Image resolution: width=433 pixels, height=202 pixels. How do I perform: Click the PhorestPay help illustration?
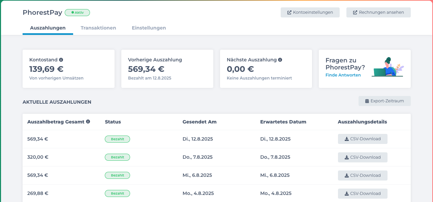388,67
